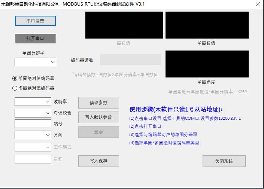Click the 量程 input field

pyautogui.click(x=33, y=159)
